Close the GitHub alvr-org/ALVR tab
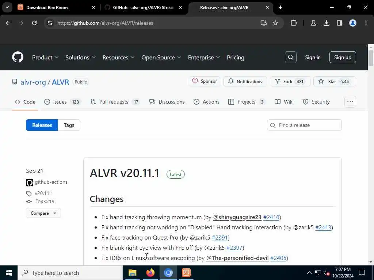 coord(180,7)
